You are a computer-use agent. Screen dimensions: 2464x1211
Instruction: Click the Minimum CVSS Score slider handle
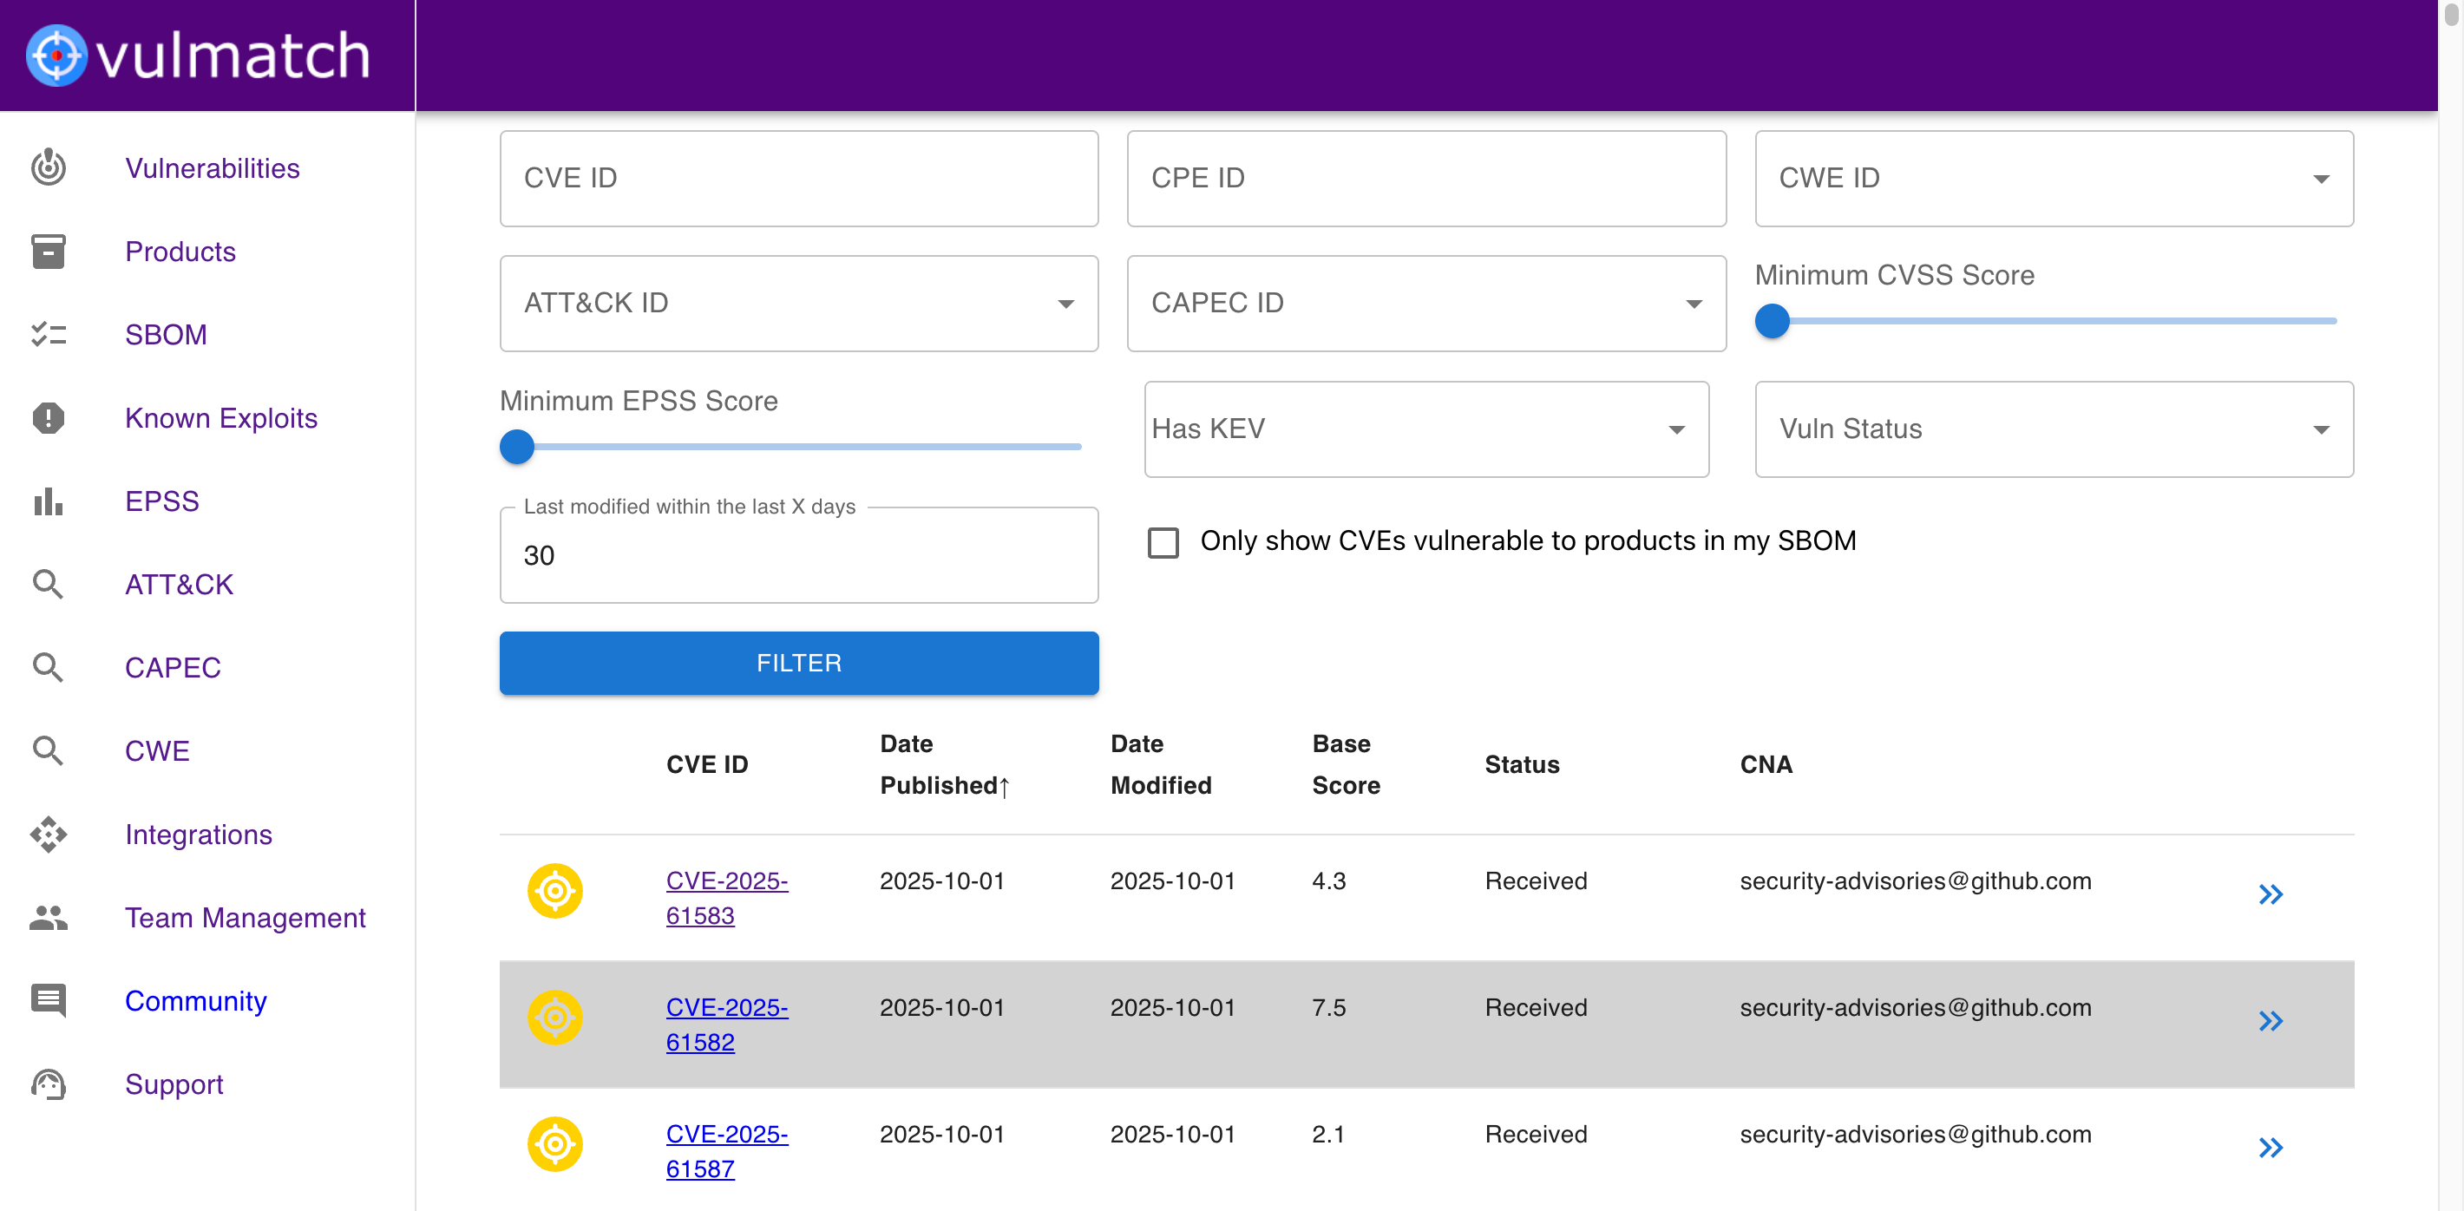(1772, 322)
